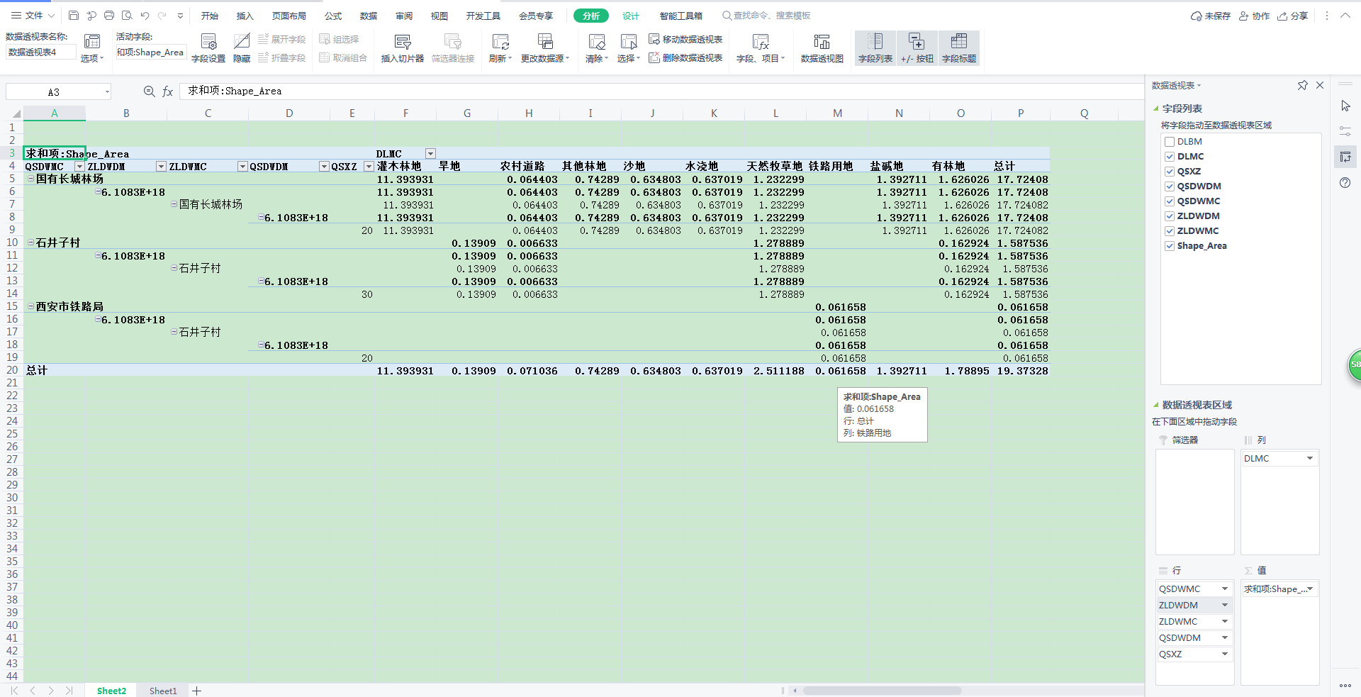Uncheck the QSXZ field checkbox
1361x697 pixels.
tap(1170, 172)
